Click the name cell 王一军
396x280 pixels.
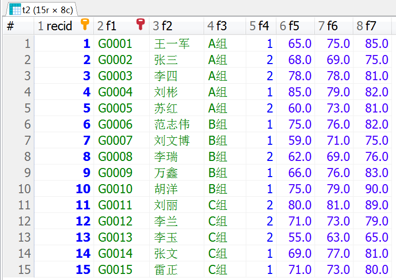click(171, 44)
